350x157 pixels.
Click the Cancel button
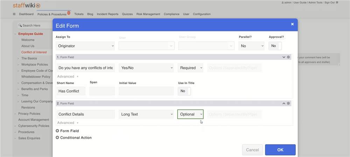pos(252,150)
